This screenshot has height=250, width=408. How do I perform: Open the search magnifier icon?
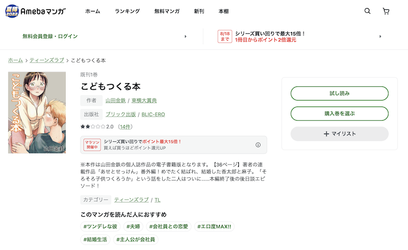click(367, 11)
